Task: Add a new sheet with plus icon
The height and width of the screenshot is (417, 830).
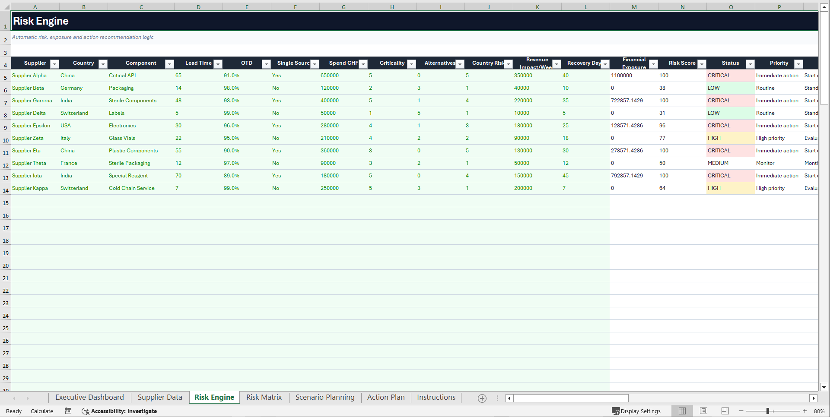Action: click(482, 398)
